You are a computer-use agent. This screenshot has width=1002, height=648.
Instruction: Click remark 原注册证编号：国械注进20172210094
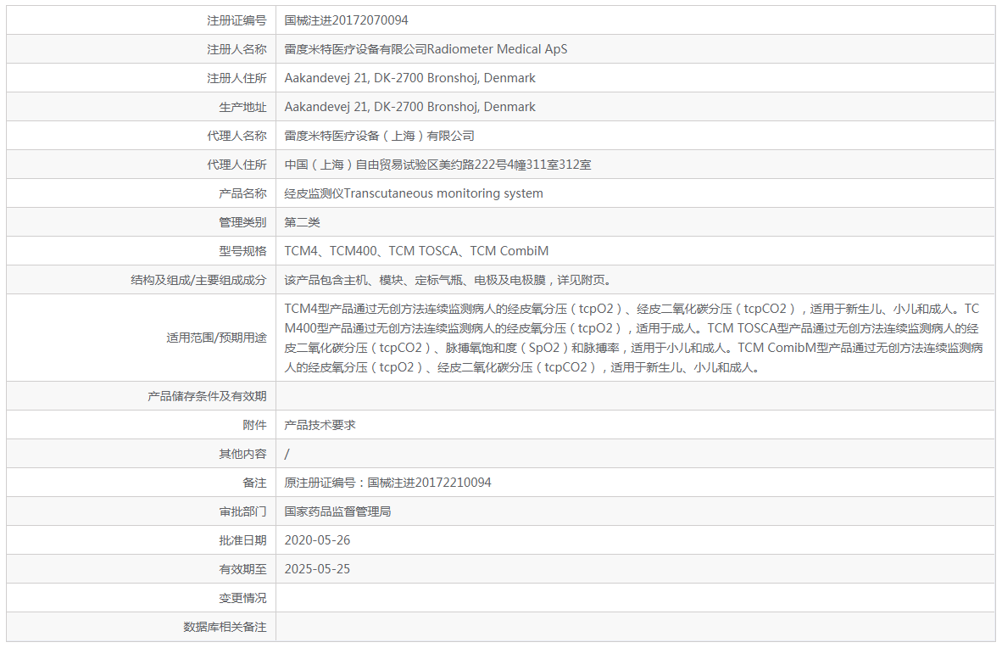coord(388,483)
